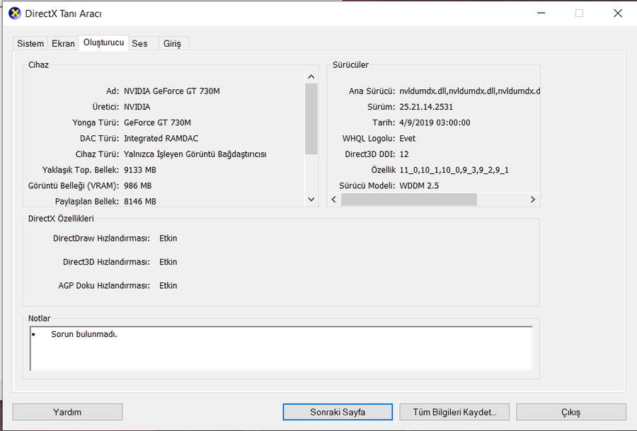Minimize the DirectX Tanı Aracı window
Viewport: 637px width, 431px height.
click(541, 13)
